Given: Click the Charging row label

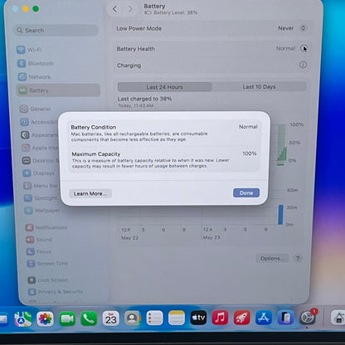Looking at the screenshot, I should (x=129, y=66).
